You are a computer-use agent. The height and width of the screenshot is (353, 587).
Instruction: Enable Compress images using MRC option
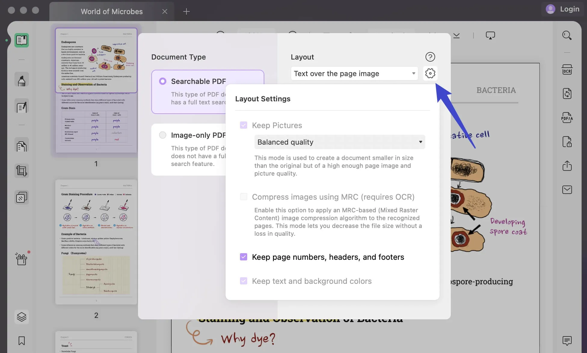click(243, 196)
